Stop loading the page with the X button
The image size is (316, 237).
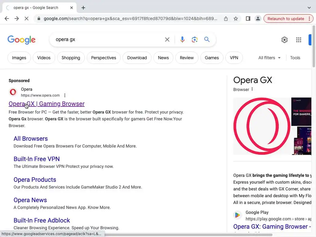tap(27, 19)
